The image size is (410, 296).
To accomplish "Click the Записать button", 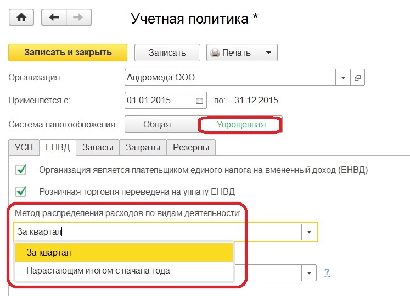I will click(167, 53).
